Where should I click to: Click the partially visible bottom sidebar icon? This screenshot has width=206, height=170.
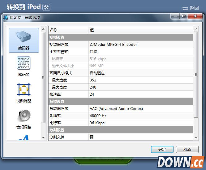pos(24,137)
